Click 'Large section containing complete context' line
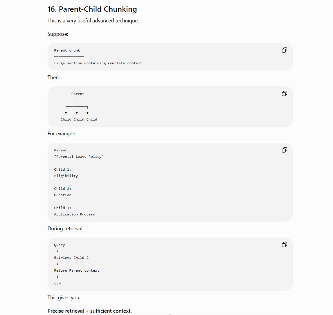The image size is (333, 315). click(x=98, y=63)
